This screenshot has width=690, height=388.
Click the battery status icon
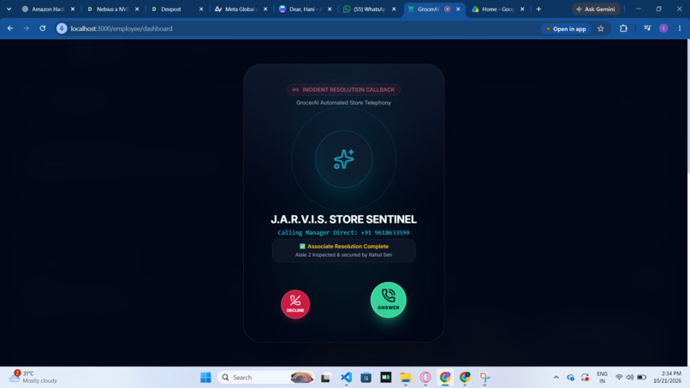[x=641, y=378]
